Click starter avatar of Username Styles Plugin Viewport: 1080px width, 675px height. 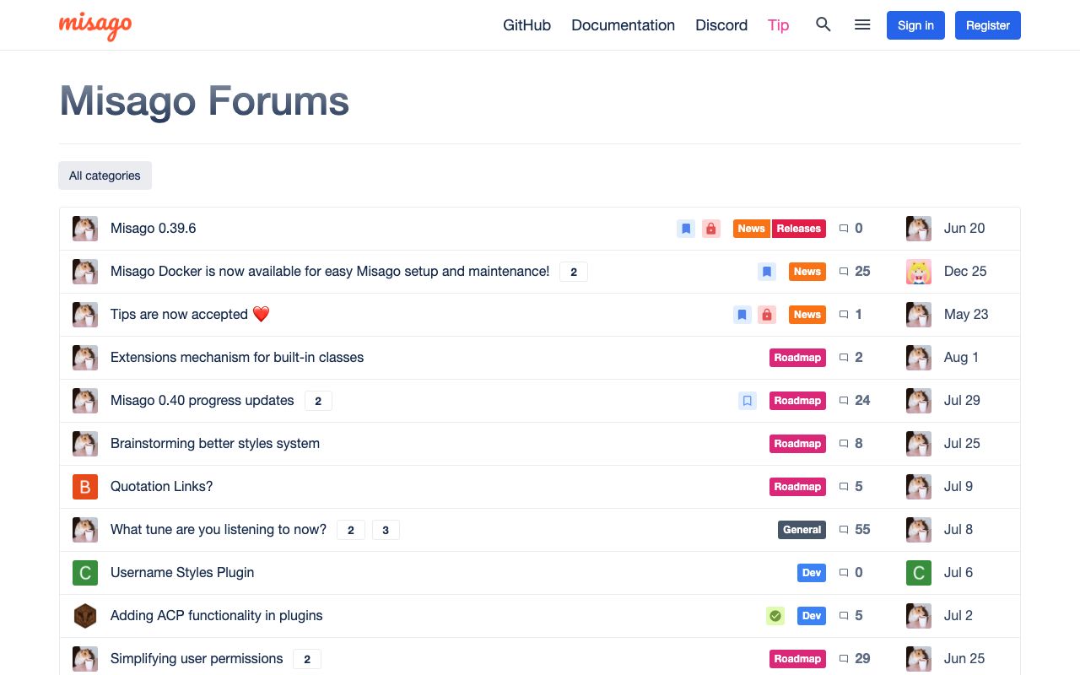[x=85, y=573]
